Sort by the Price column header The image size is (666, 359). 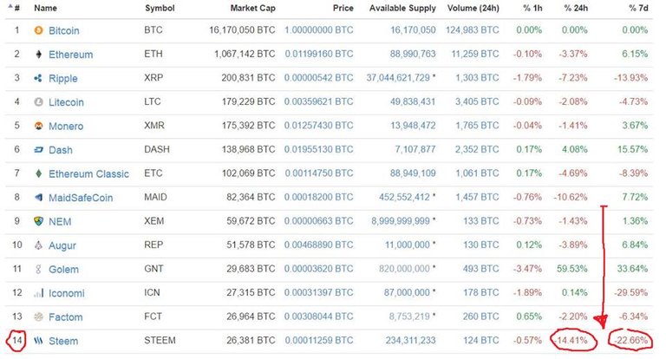coord(343,8)
